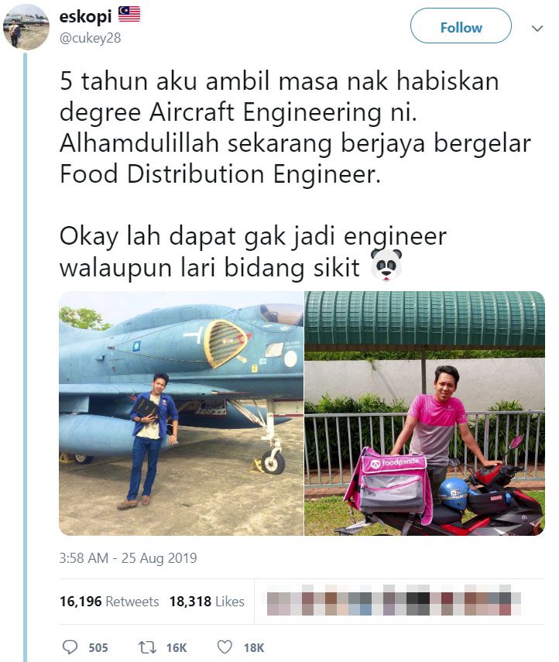559x662 pixels.
Task: Click the heart like icon
Action: coord(225,647)
